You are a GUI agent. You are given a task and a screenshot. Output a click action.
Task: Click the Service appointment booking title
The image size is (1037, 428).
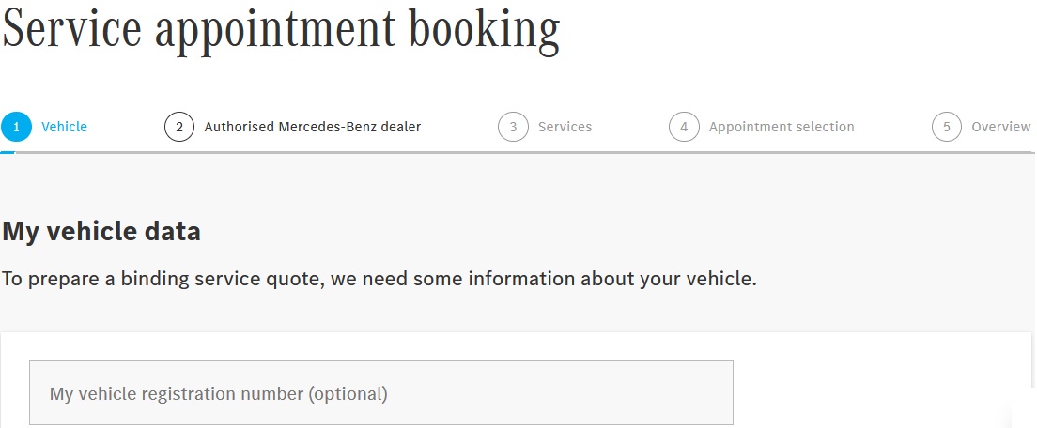pos(281,28)
